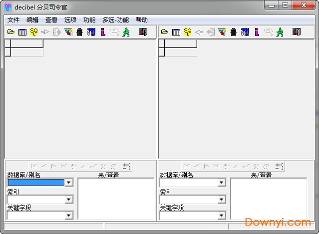Click right-pointing copy arrow in left toolbar
Screen dimensions: 319x234
tap(45, 32)
